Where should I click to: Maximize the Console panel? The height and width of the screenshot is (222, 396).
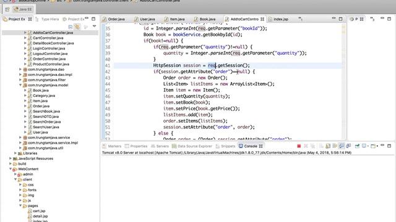click(x=389, y=146)
